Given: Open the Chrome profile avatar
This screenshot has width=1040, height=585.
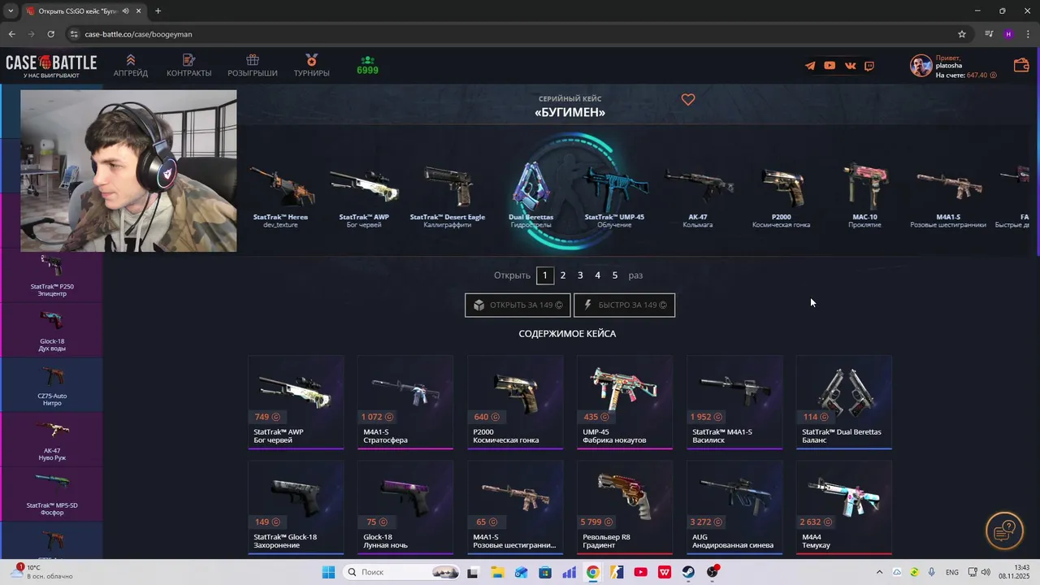Looking at the screenshot, I should click(1008, 34).
